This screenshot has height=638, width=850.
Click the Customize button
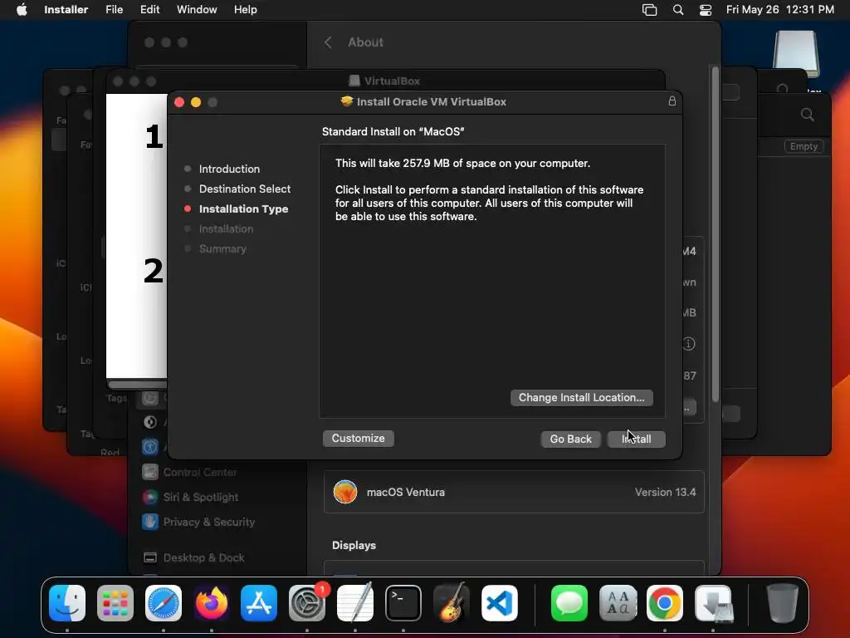pos(359,439)
